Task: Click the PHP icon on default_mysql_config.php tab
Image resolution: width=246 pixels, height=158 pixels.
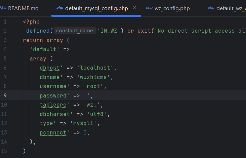Action: [x=59, y=8]
